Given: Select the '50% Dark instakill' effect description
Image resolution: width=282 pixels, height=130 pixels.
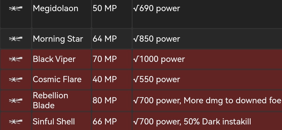Looking at the screenshot, I should (x=217, y=121).
